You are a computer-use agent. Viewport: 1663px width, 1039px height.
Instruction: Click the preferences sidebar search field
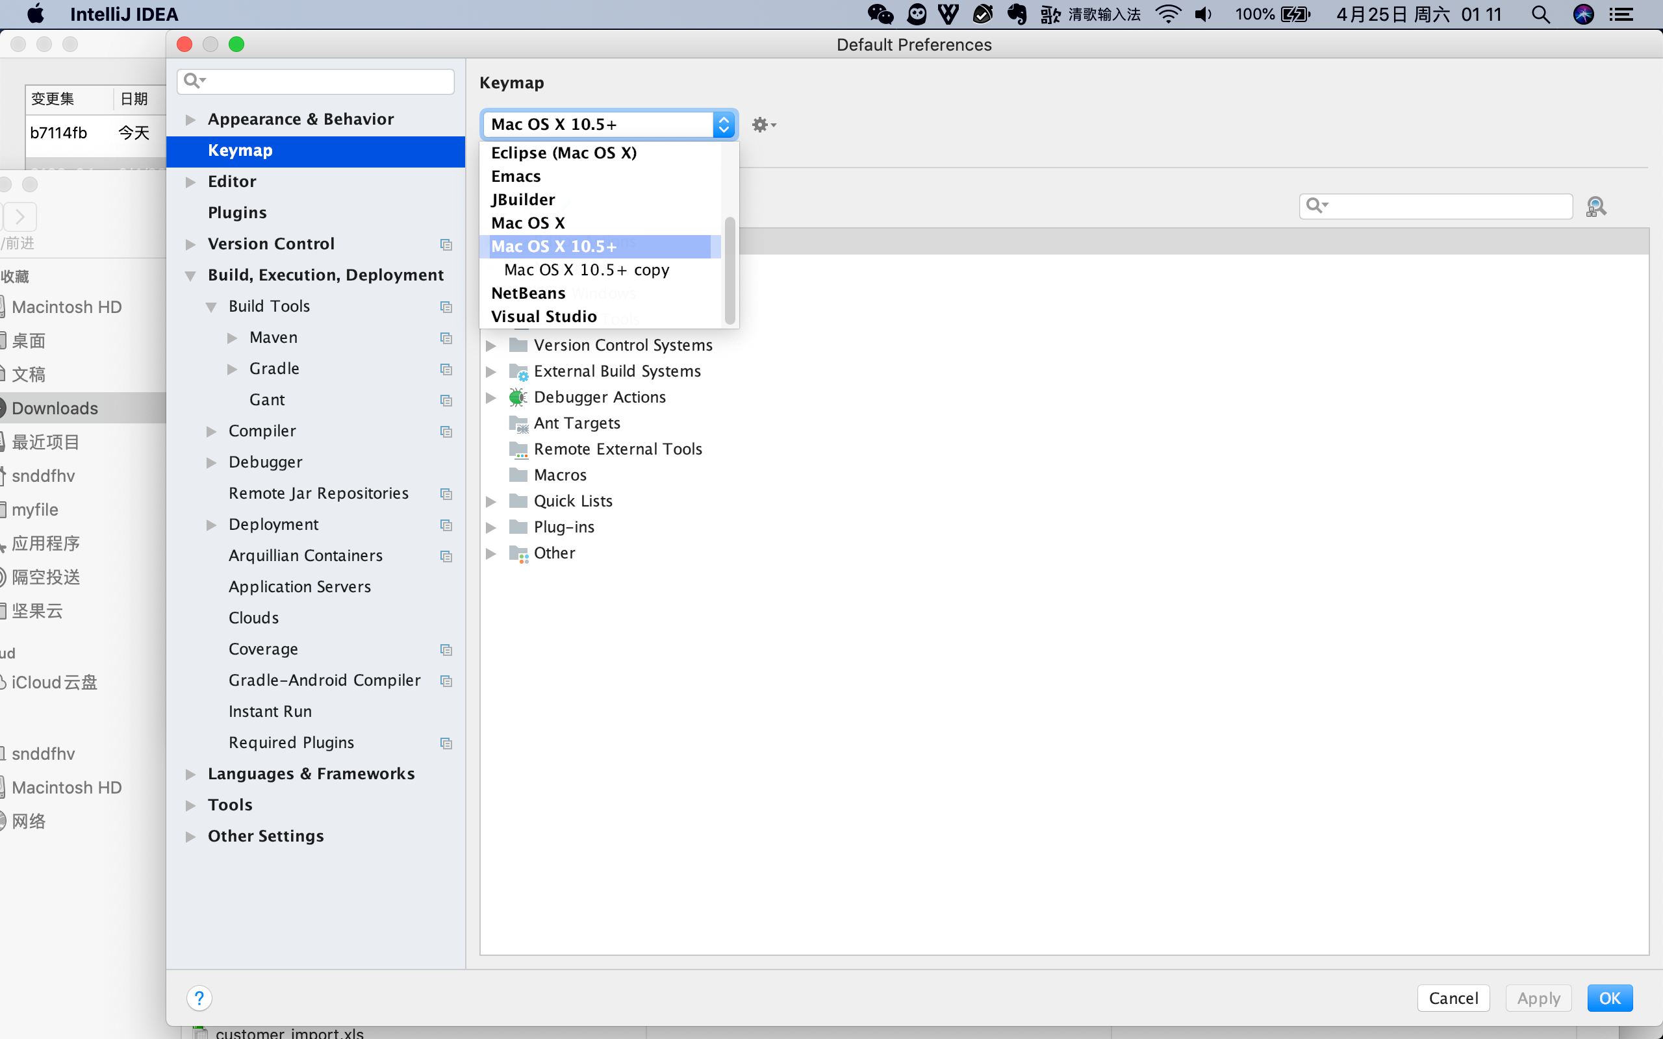[x=323, y=82]
